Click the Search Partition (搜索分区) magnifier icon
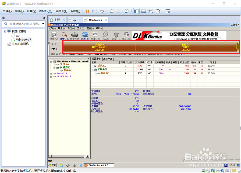The width and height of the screenshot is (241, 173). click(64, 36)
